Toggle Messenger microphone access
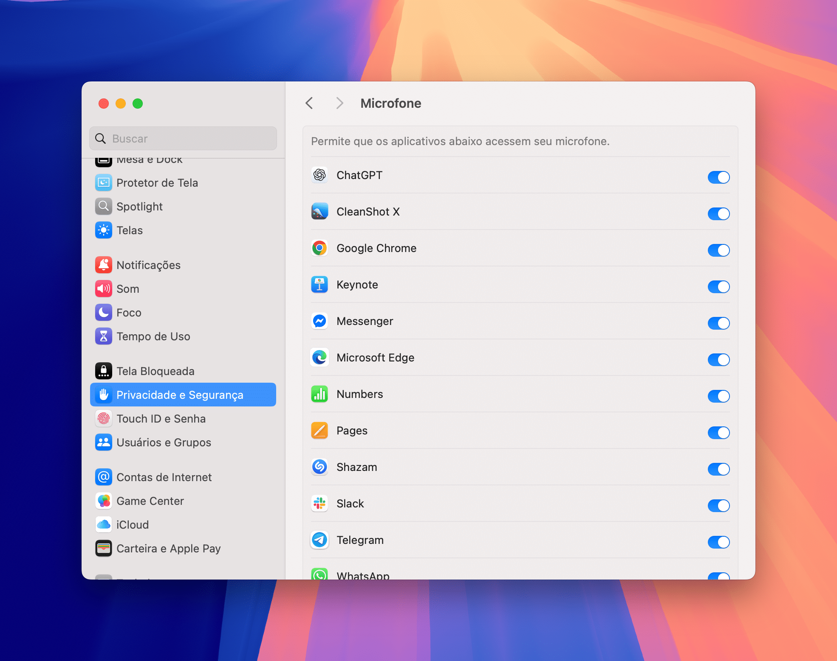 (x=718, y=323)
